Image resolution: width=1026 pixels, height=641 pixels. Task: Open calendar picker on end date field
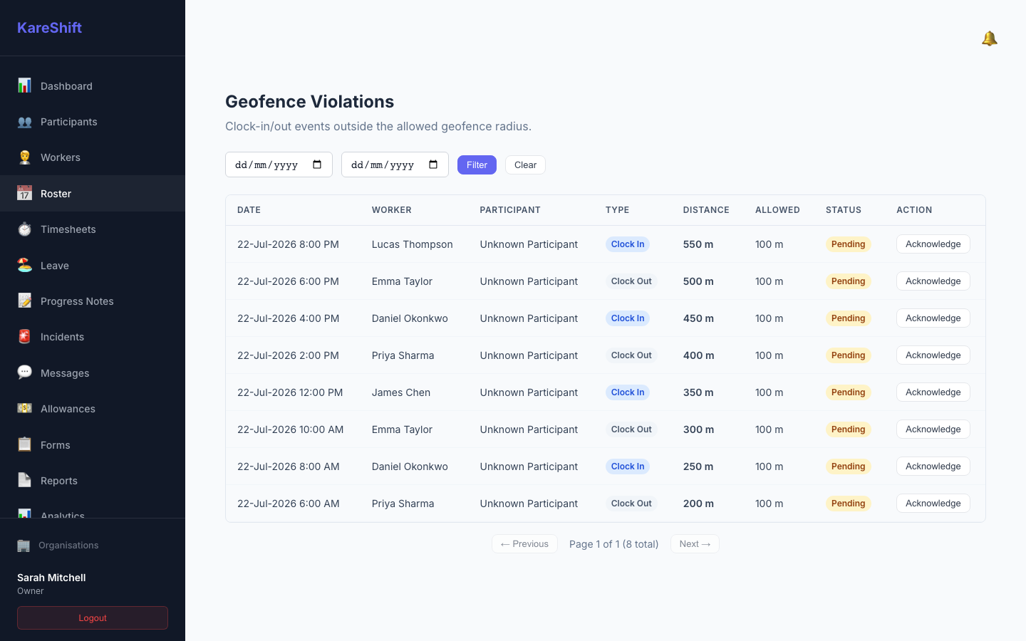pos(433,165)
